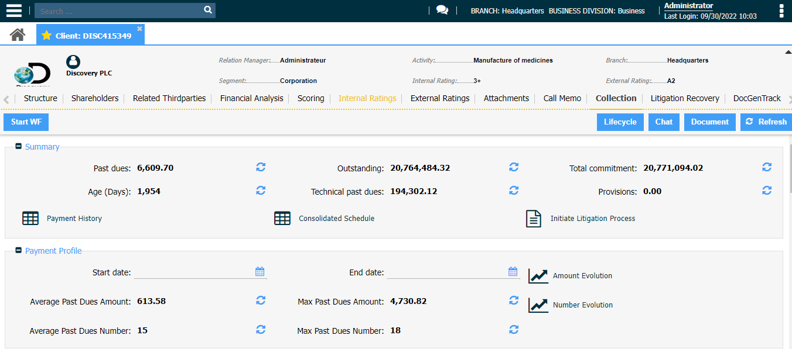This screenshot has height=349, width=792.
Task: Switch to the Litigation Recovery tab
Action: point(684,98)
